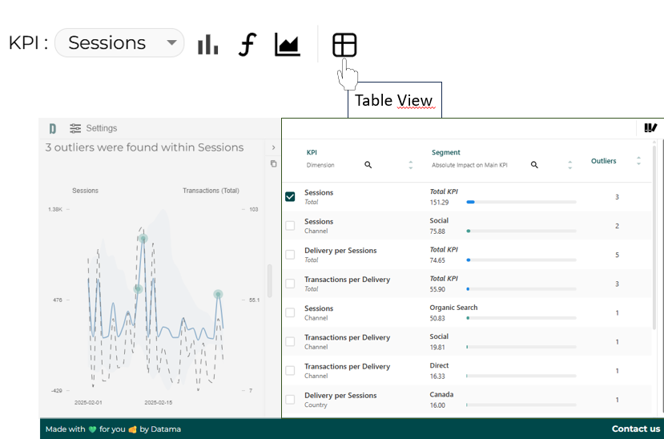Screen dimensions: 664x439
Task: Click the rightmost outlier point on chart
Action: click(218, 294)
